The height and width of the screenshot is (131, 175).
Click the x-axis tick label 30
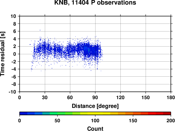[x=45, y=97]
